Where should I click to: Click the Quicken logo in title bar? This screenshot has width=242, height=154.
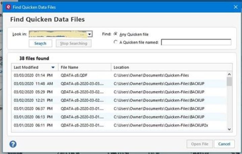coord(8,7)
